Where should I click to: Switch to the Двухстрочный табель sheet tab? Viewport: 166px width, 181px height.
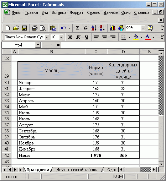77,170
